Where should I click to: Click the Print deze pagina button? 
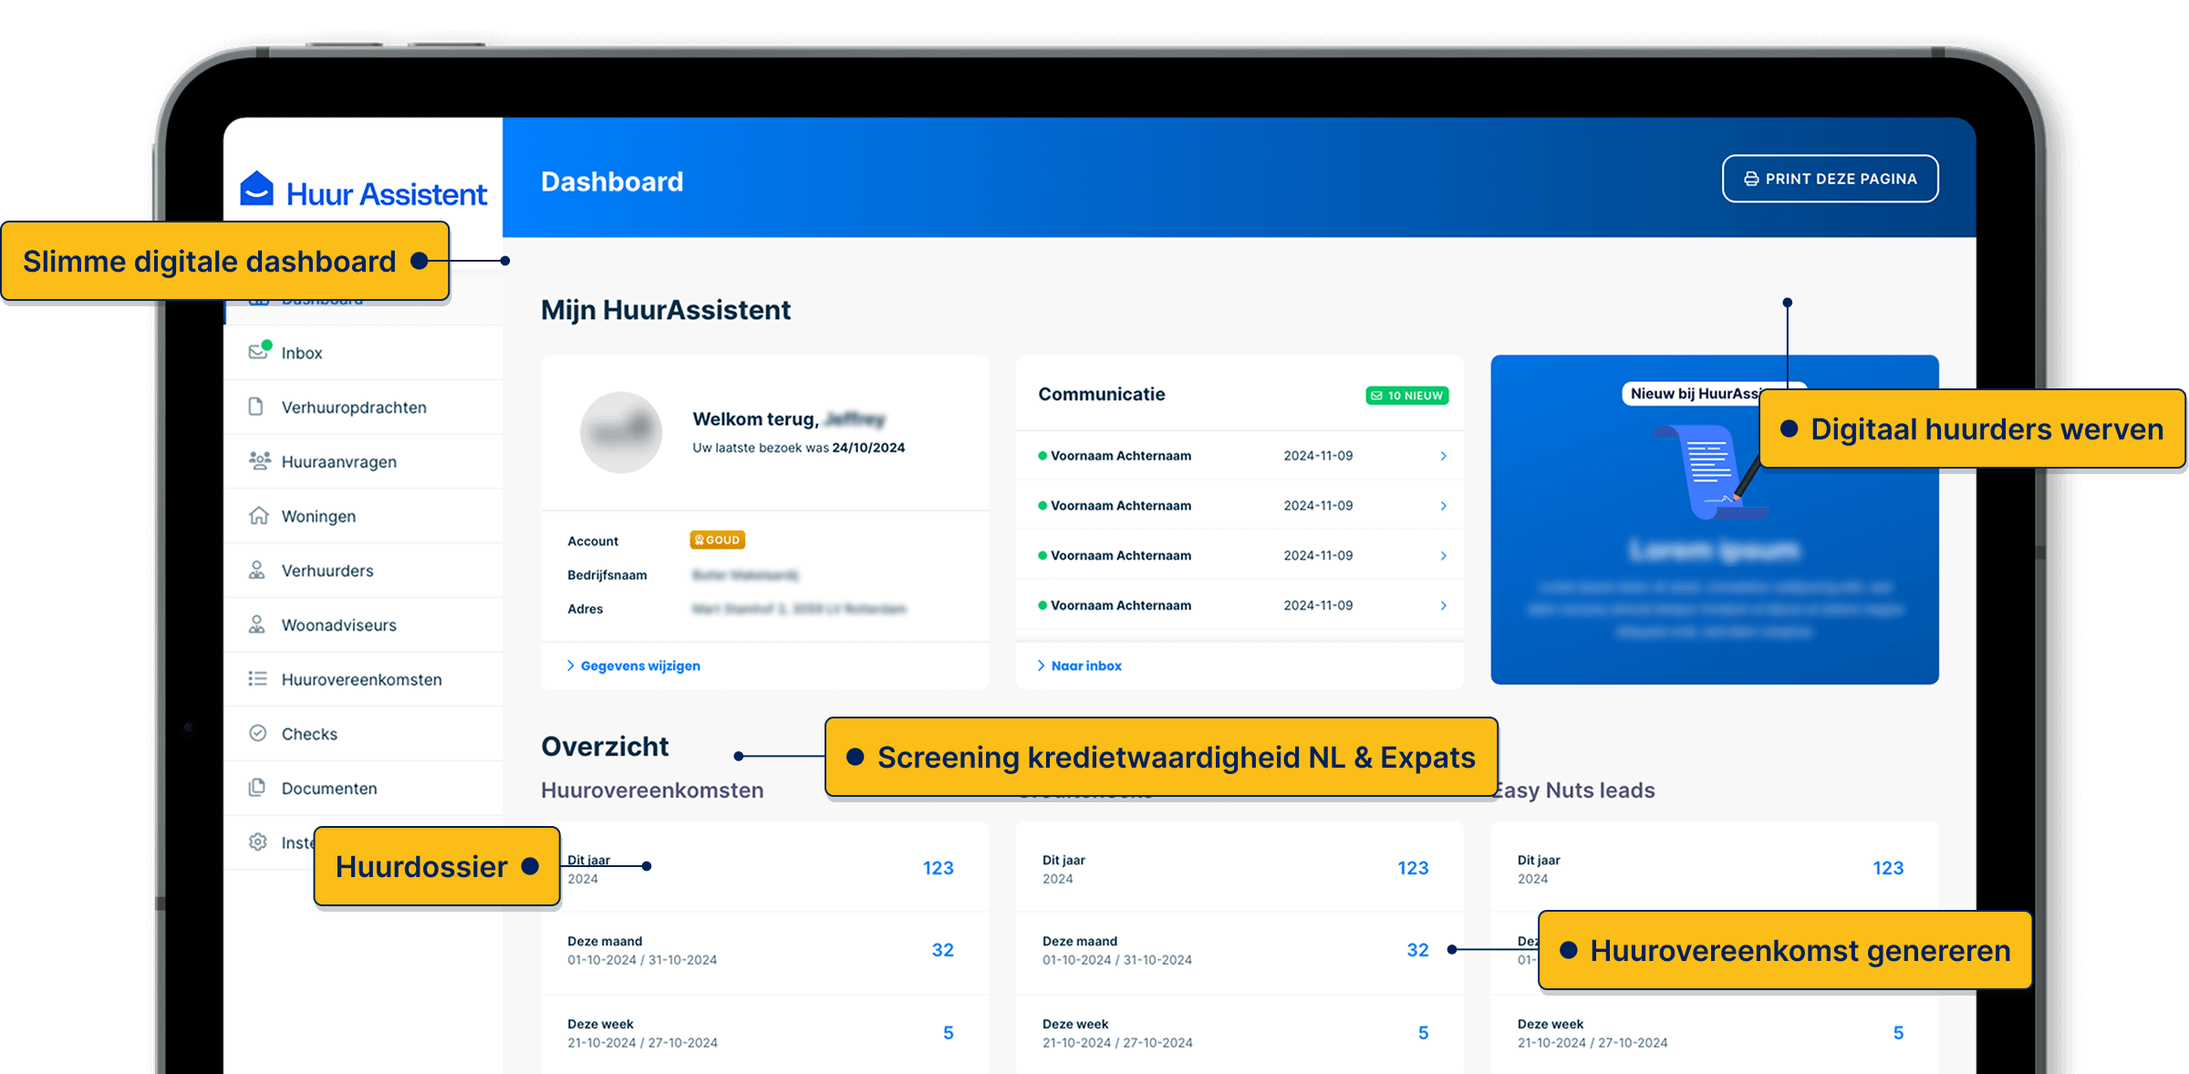(x=1830, y=179)
